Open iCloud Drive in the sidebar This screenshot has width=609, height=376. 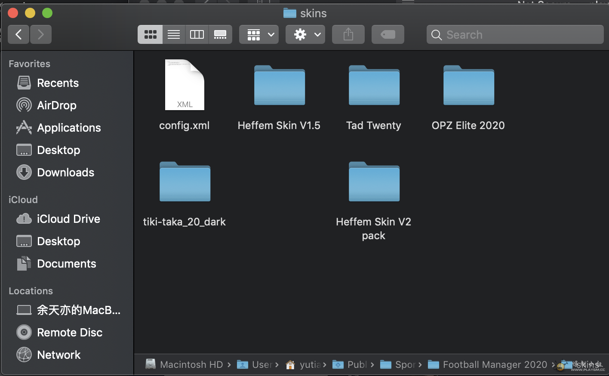(67, 219)
